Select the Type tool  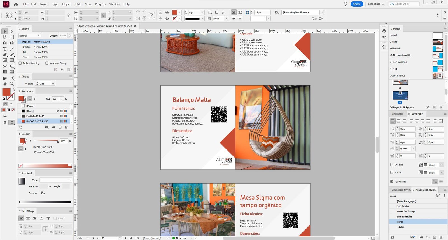(x=5, y=49)
